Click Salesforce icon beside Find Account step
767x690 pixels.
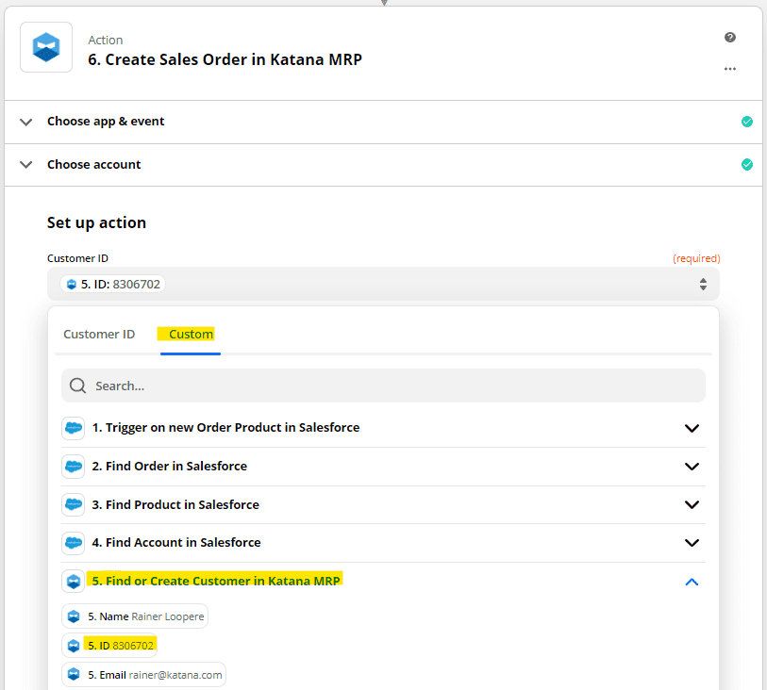click(x=74, y=543)
